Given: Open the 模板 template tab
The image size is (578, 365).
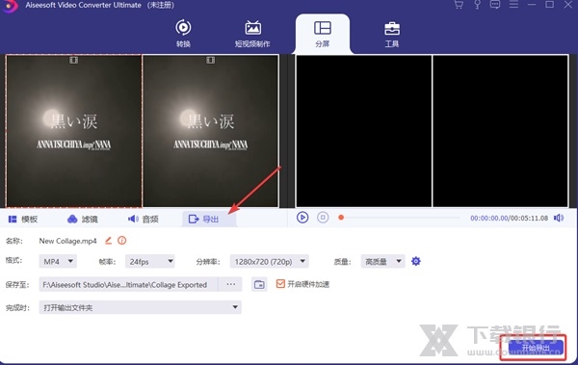Looking at the screenshot, I should (23, 219).
